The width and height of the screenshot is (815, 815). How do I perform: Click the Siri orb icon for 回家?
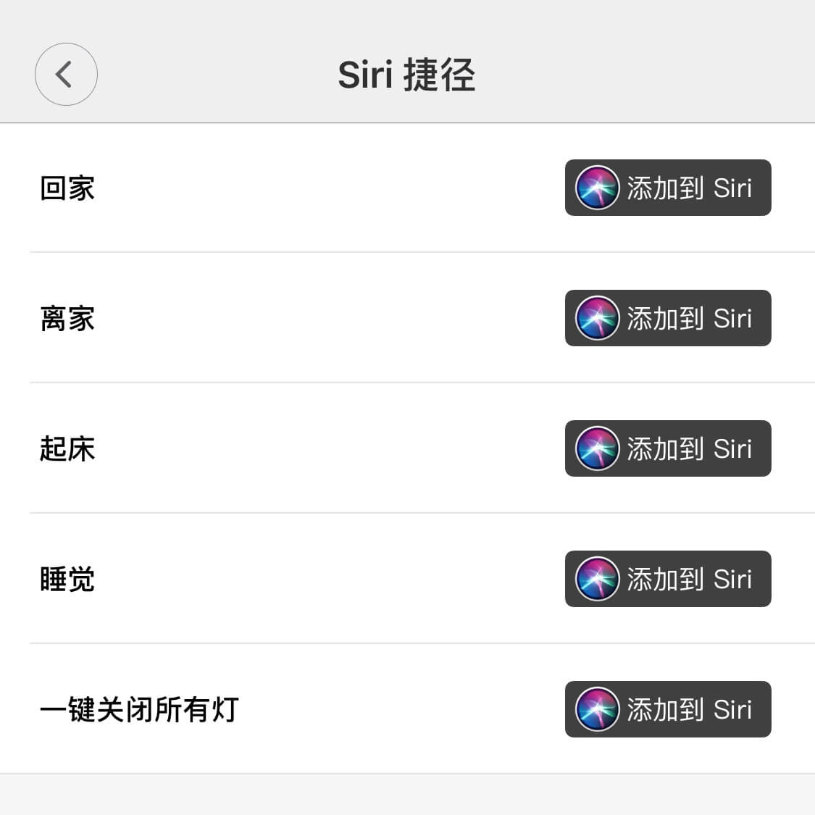pyautogui.click(x=597, y=188)
